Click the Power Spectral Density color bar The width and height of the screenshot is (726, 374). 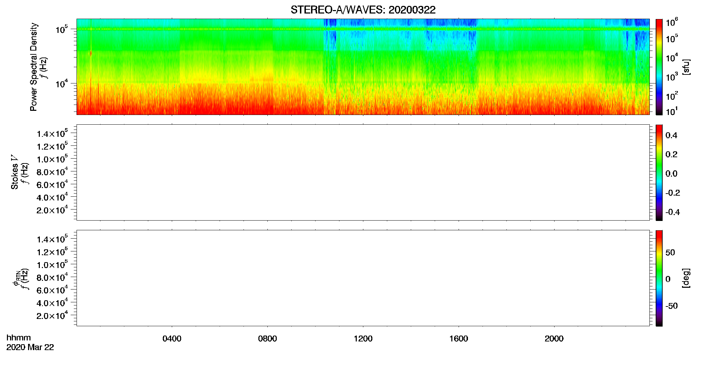click(x=659, y=67)
